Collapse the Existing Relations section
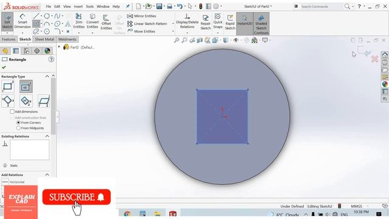This screenshot has height=219, width=389. pyautogui.click(x=47, y=136)
